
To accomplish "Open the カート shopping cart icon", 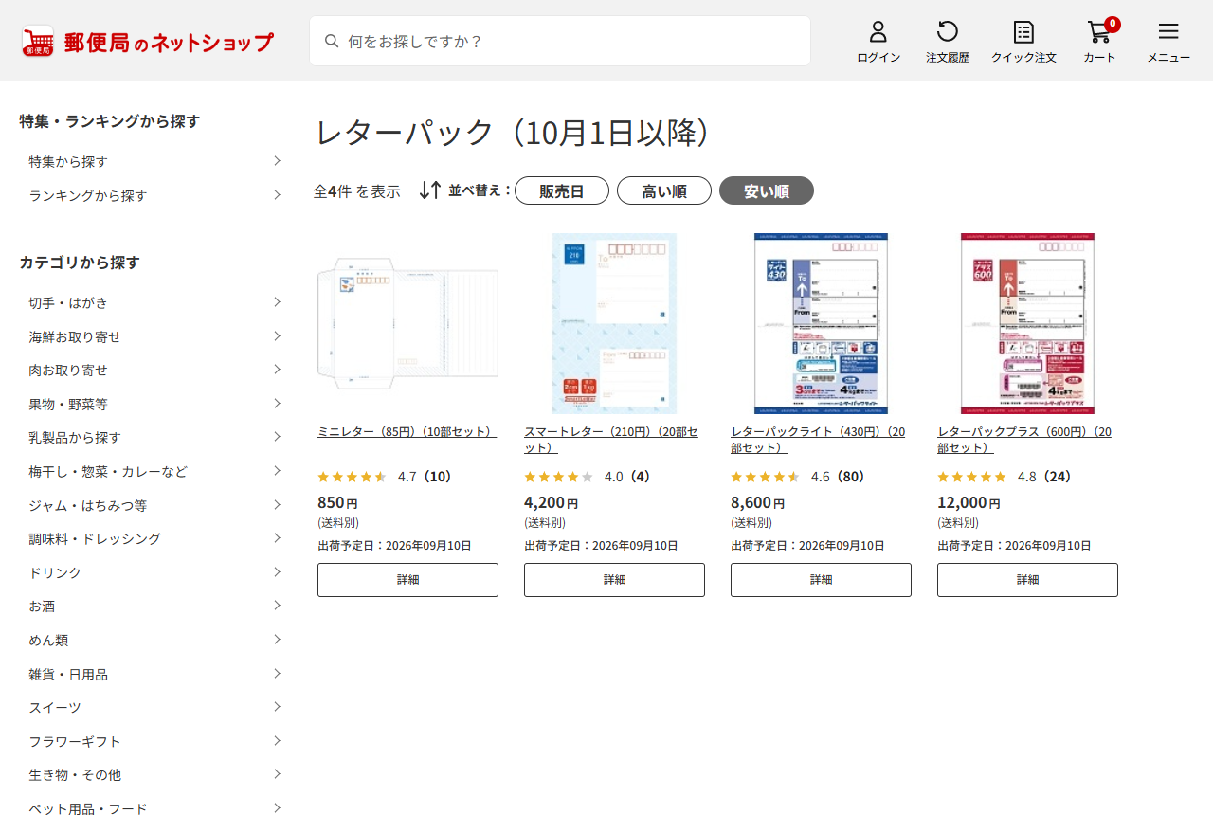I will click(x=1100, y=42).
